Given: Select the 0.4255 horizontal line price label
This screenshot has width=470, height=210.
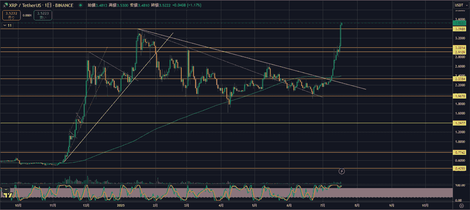Looking at the screenshot, I should tap(459, 169).
